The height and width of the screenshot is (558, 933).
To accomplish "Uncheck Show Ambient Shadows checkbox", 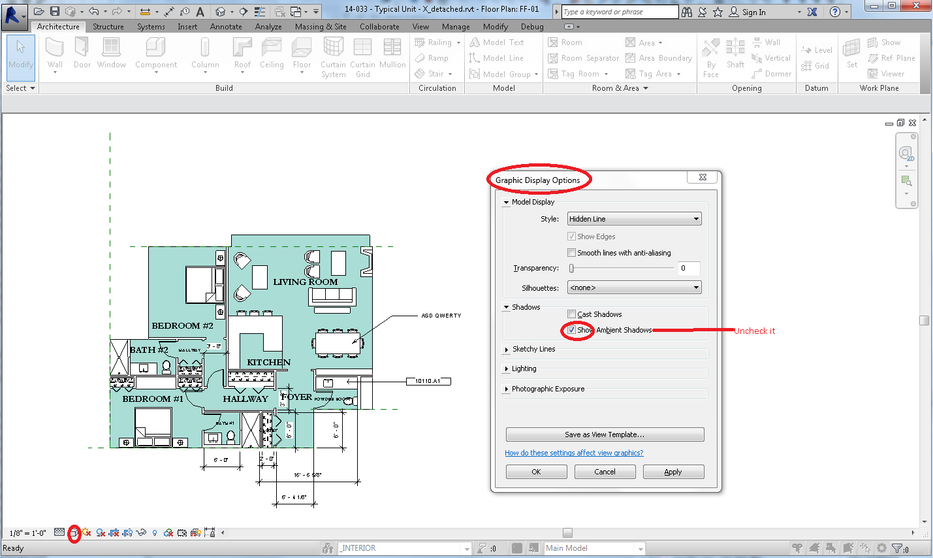I will pos(572,330).
